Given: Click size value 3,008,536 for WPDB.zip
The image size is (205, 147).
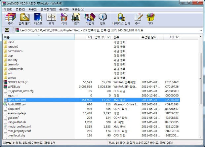Looking at the screenshot, I should (x=86, y=87).
